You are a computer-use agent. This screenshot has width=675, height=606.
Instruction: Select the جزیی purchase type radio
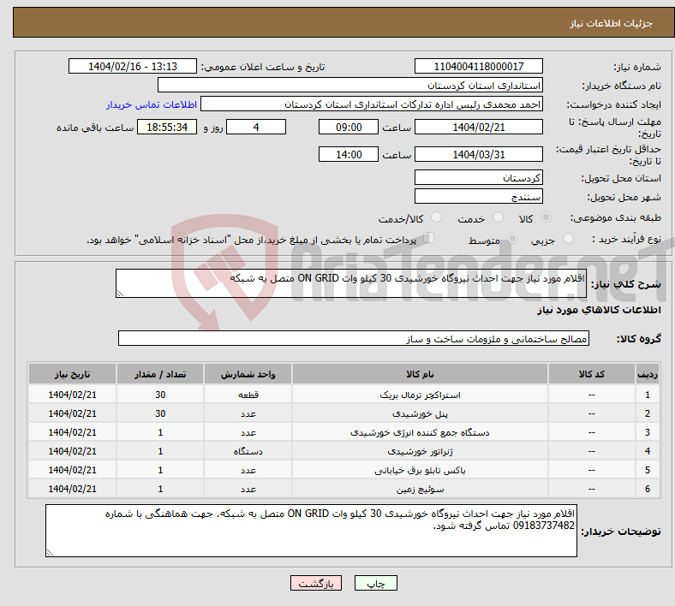point(568,238)
